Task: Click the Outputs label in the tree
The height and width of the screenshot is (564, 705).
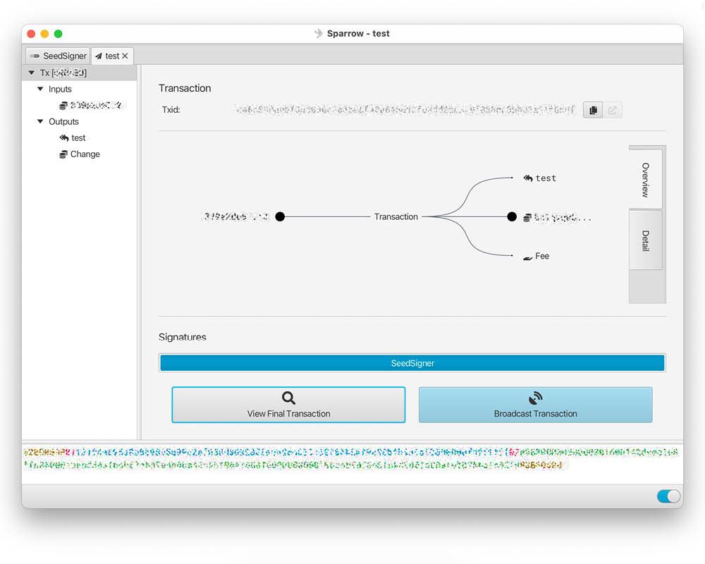Action: [63, 121]
